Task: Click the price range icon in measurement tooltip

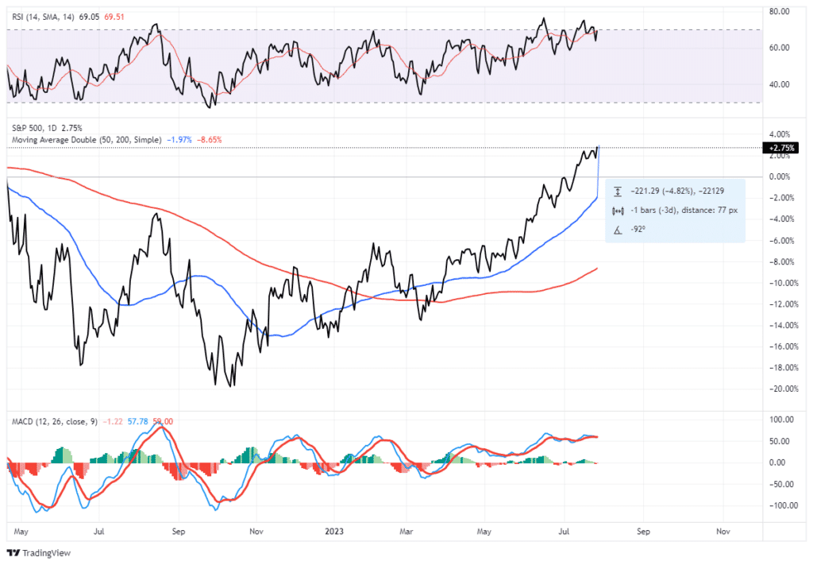Action: coord(618,192)
